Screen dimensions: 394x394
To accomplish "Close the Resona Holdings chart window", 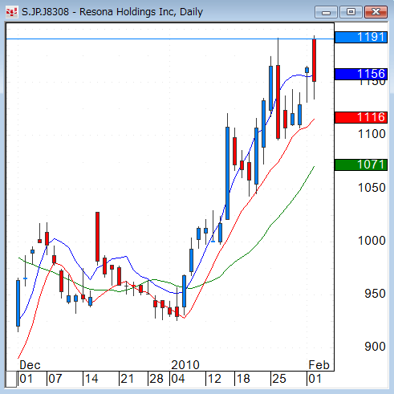I will click(x=376, y=12).
